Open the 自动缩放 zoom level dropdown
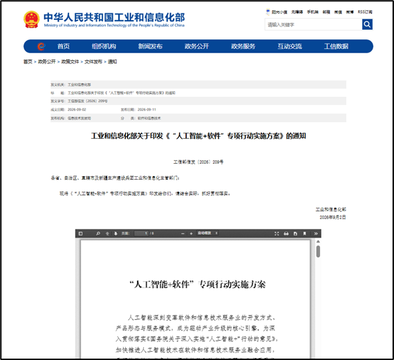Screen dimensions: 394x360 pyautogui.click(x=207, y=233)
